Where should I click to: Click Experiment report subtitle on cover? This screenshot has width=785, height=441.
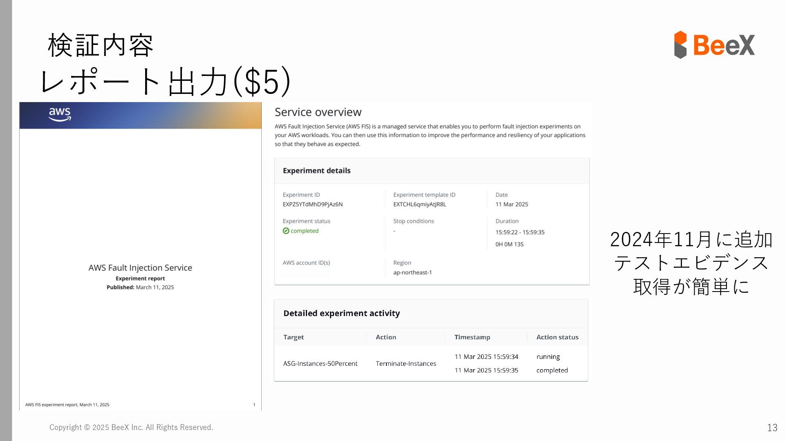click(140, 278)
